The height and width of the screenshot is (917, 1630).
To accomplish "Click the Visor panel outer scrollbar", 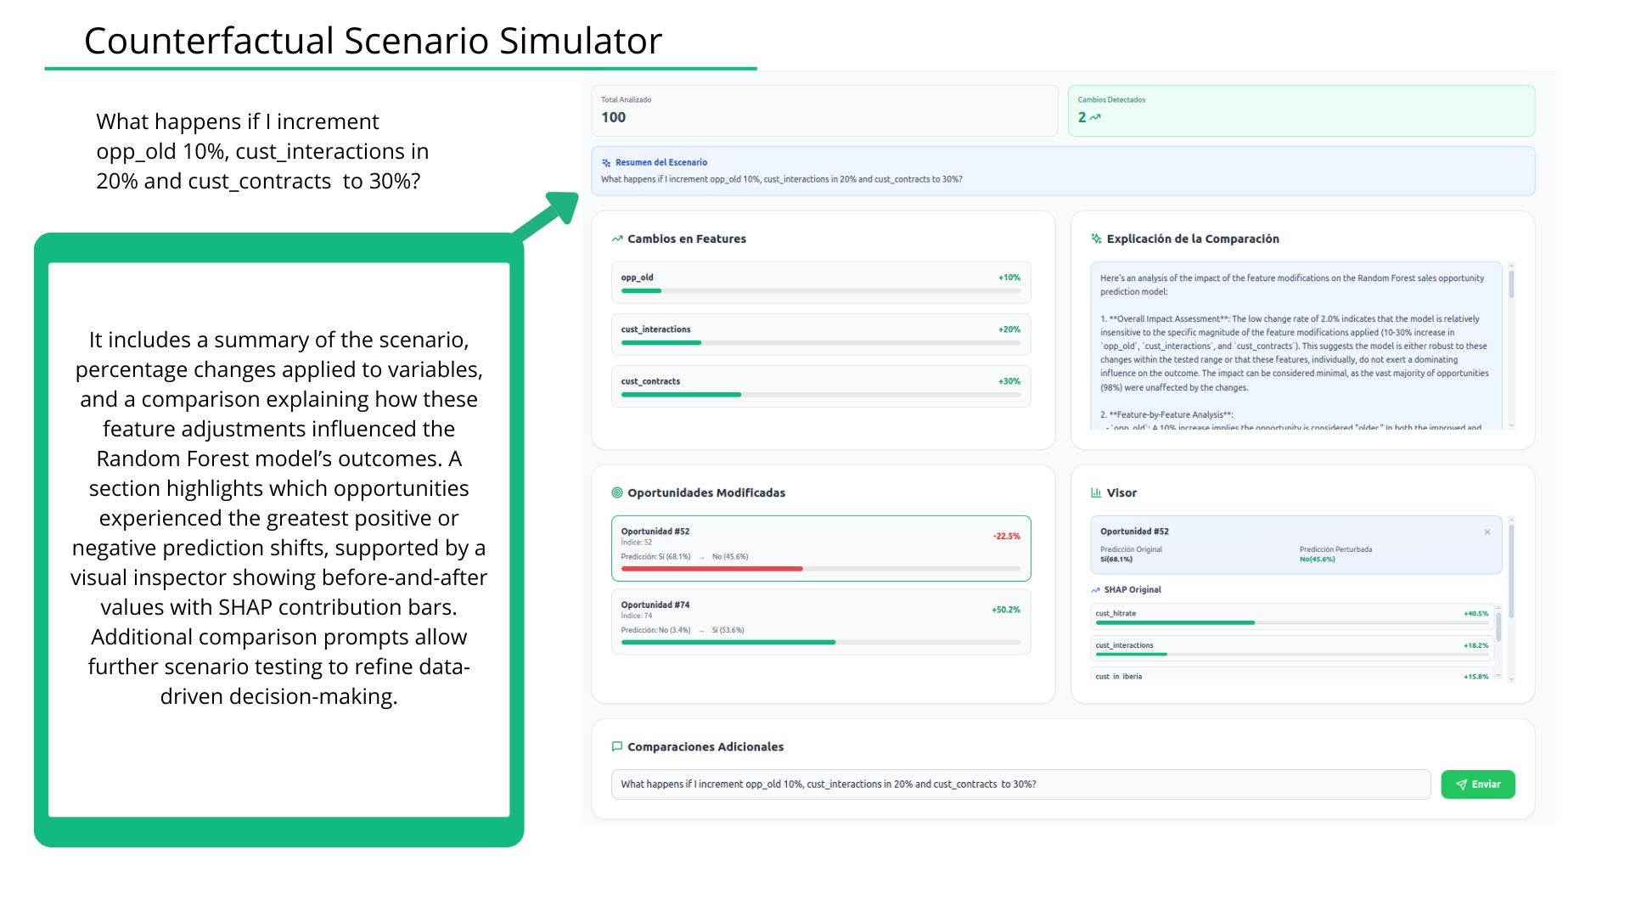I will coord(1511,569).
